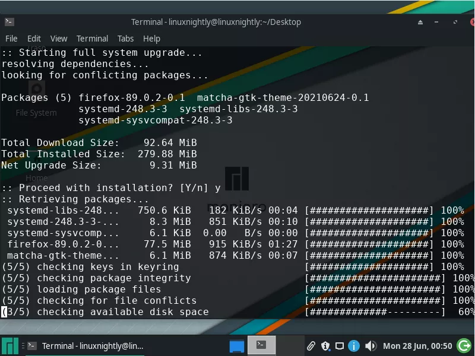Click the 'firefox-89.0.2-0.1' package name

click(131, 97)
